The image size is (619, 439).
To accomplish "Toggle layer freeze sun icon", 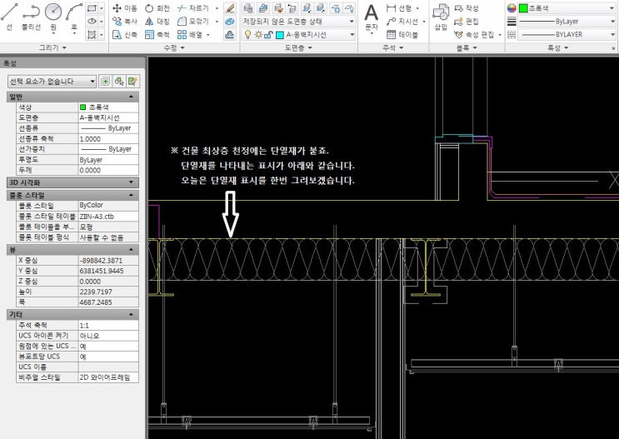I will click(258, 35).
